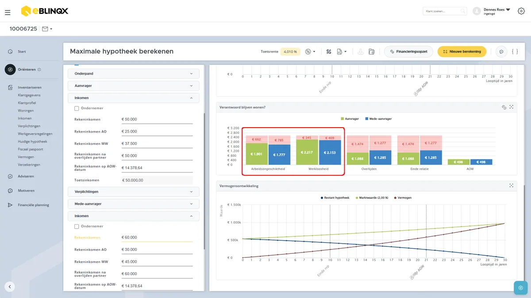Click the download icon in toolbar
Image resolution: width=531 pixels, height=298 pixels.
(361, 52)
